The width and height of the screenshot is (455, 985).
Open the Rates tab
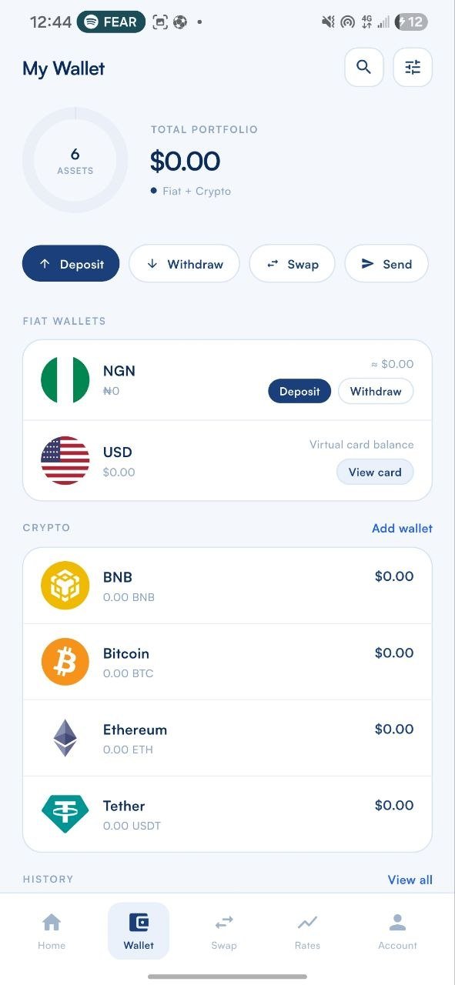(x=307, y=931)
